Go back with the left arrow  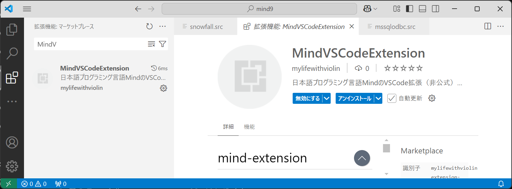pos(138,9)
